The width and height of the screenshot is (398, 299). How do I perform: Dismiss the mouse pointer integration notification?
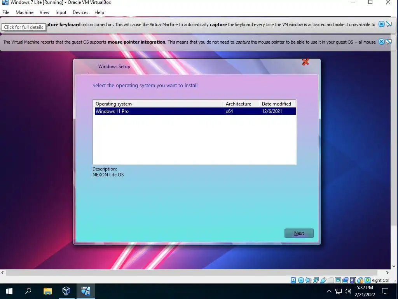tap(382, 42)
